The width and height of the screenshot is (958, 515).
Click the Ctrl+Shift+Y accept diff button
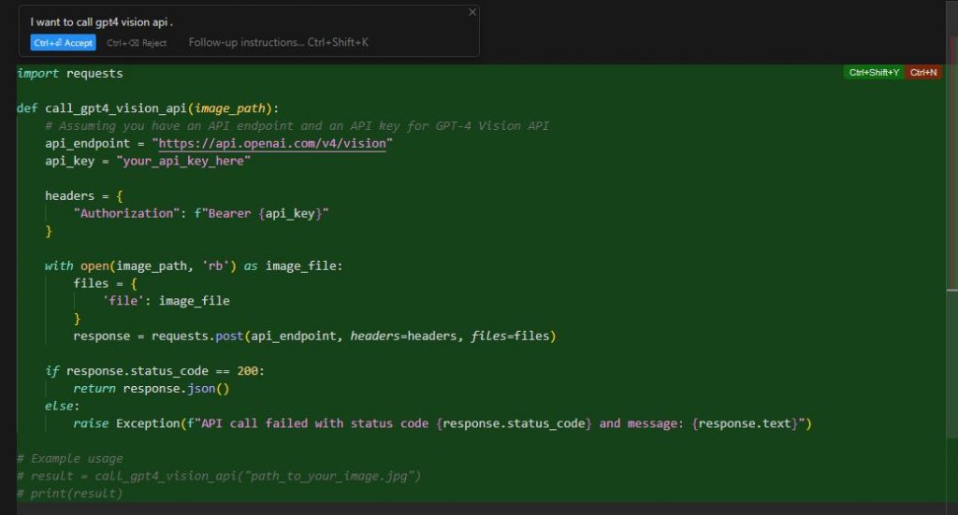coord(874,73)
